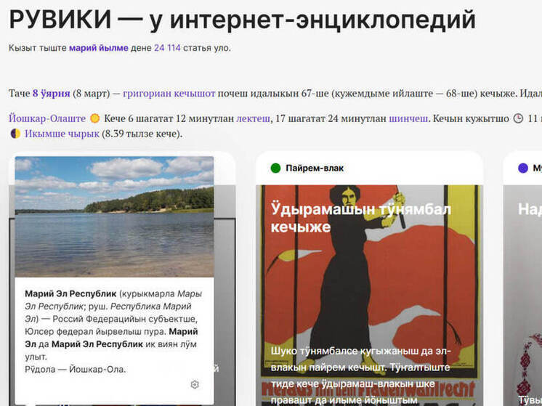Viewport: 542px width, 406px height.
Task: Click green dot beside Пайрем-влак
Action: click(275, 169)
